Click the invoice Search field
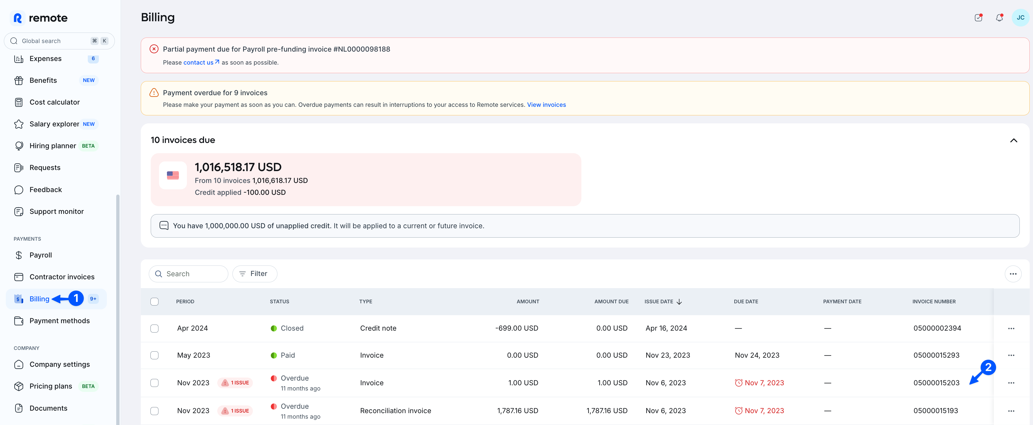This screenshot has width=1033, height=425. [x=189, y=273]
